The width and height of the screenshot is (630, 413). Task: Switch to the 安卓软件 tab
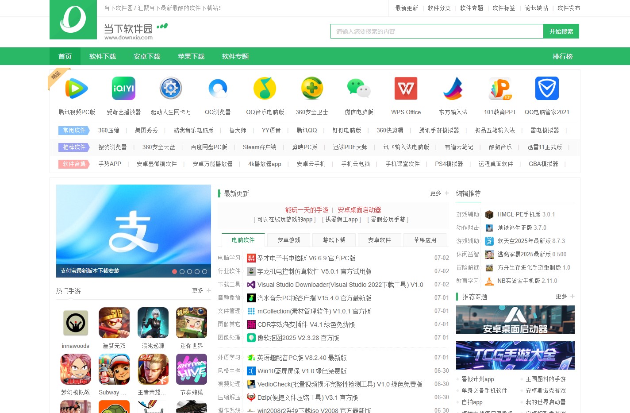(x=380, y=240)
